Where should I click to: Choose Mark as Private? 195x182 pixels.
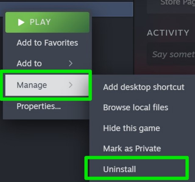132,149
